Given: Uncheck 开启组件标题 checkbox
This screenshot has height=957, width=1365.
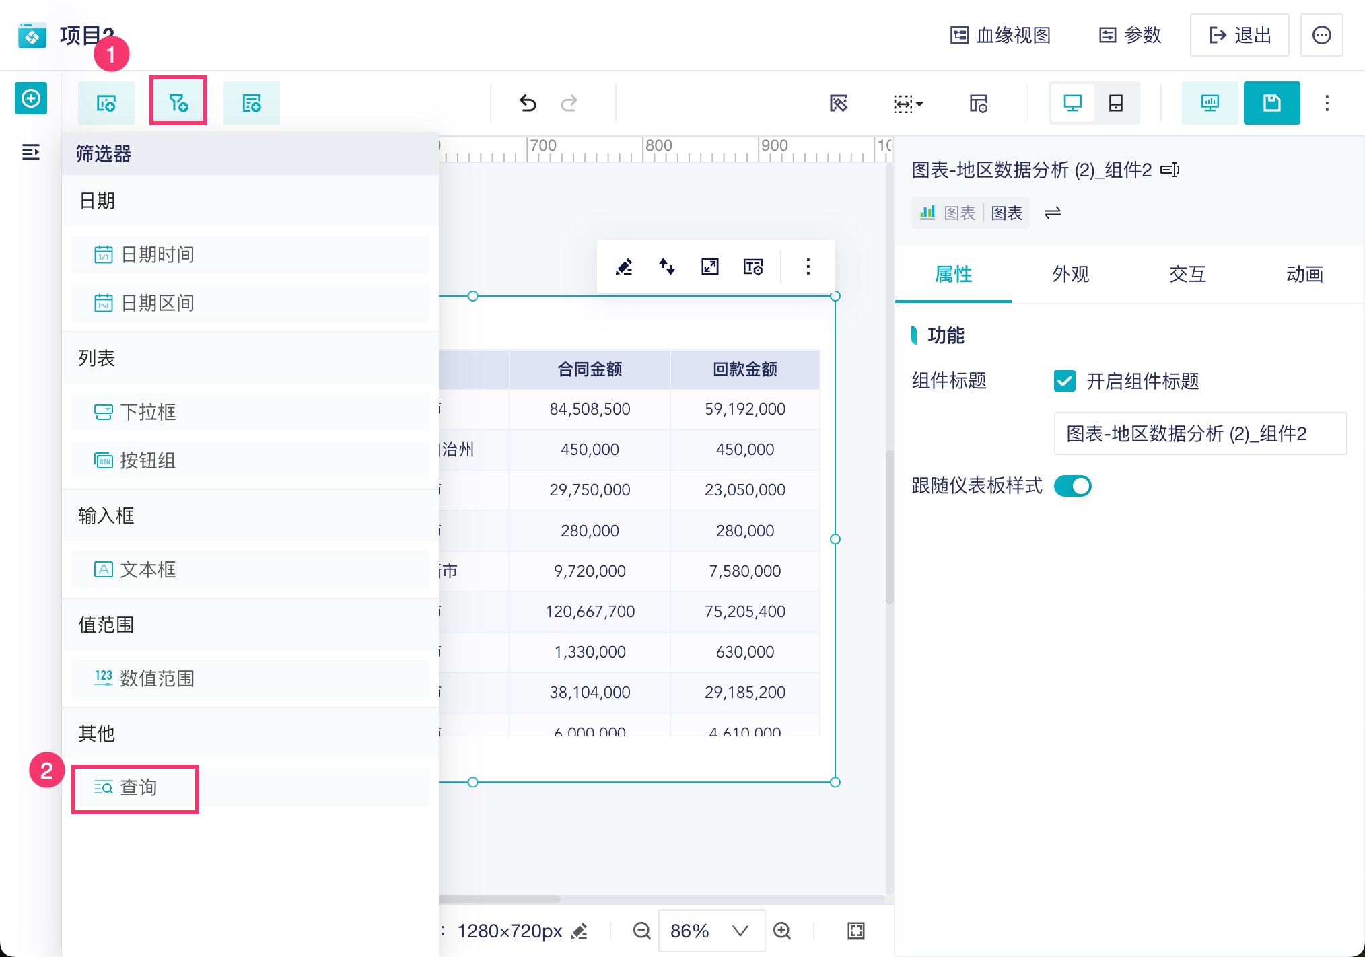Looking at the screenshot, I should click(x=1064, y=381).
